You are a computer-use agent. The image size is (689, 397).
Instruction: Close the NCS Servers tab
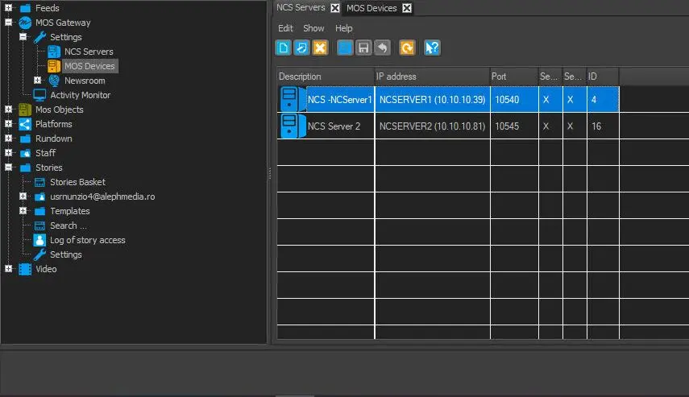pos(334,8)
